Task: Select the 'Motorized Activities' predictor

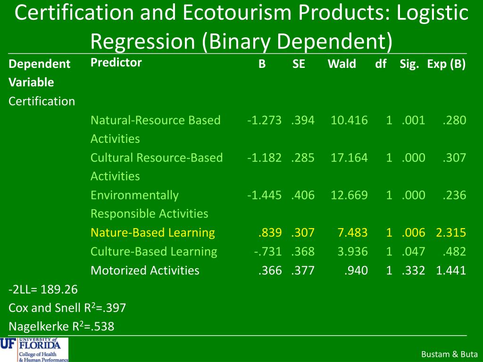Action: click(x=145, y=270)
